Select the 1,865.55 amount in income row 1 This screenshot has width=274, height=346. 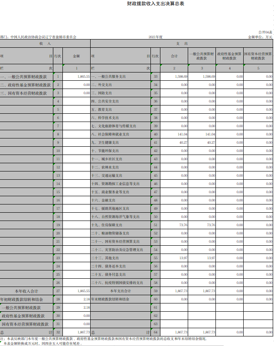84,76
